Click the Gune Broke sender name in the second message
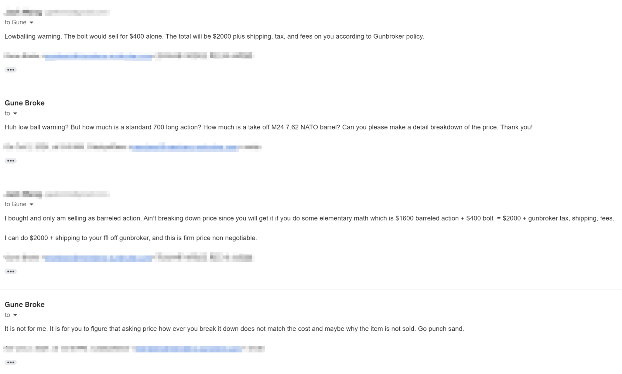Viewport: 622px width, 374px height. point(25,103)
